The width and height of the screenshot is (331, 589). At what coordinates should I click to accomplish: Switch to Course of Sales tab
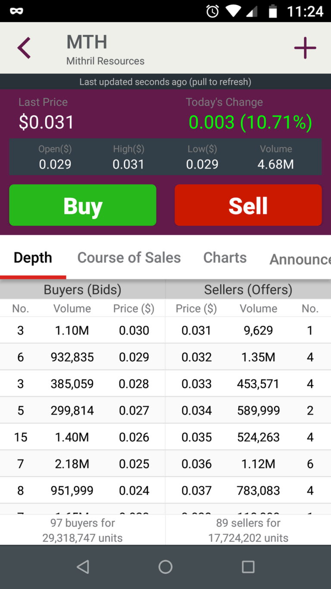click(x=129, y=258)
